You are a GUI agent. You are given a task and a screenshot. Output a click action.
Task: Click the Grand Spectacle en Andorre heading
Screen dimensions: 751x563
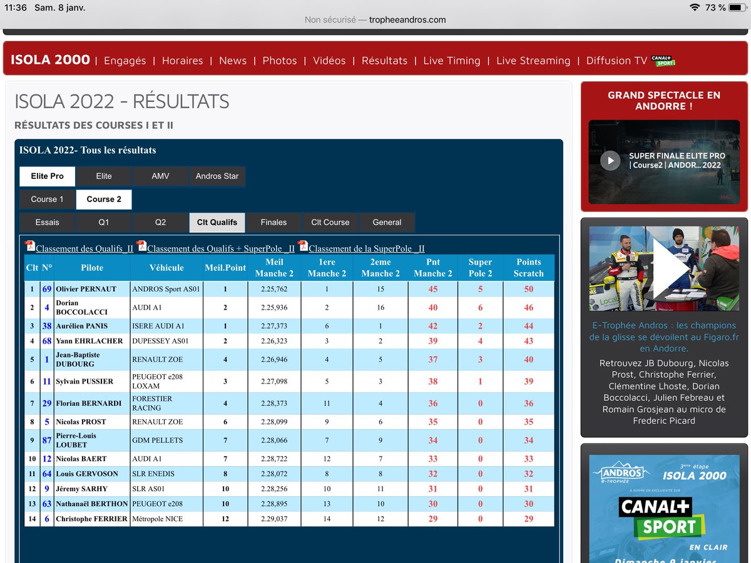pyautogui.click(x=664, y=101)
